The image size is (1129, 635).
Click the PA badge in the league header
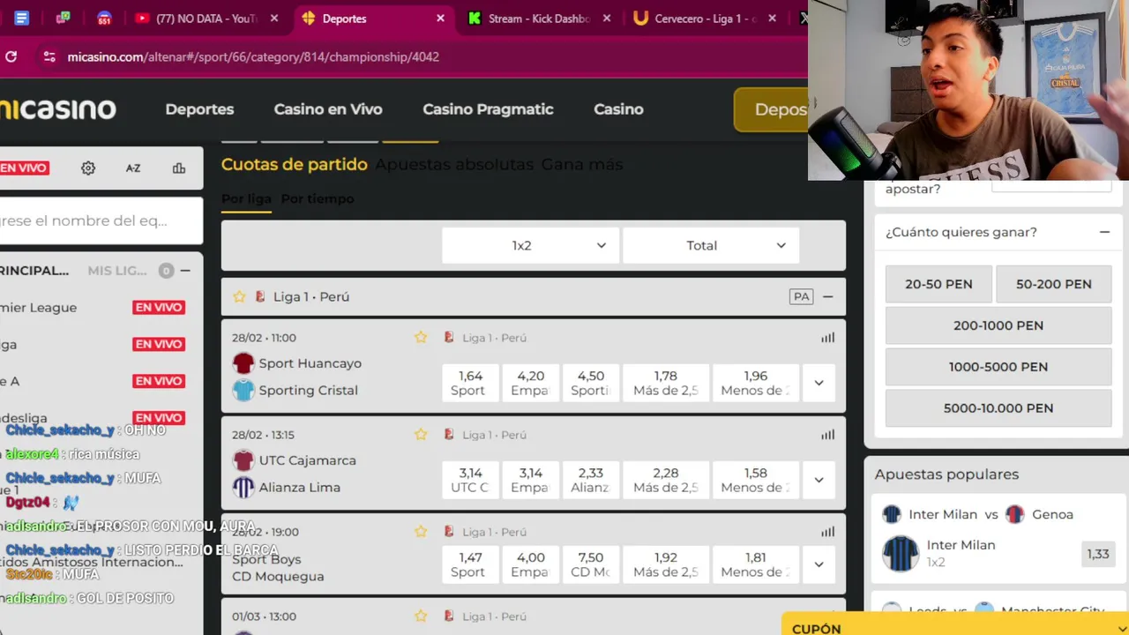click(801, 296)
